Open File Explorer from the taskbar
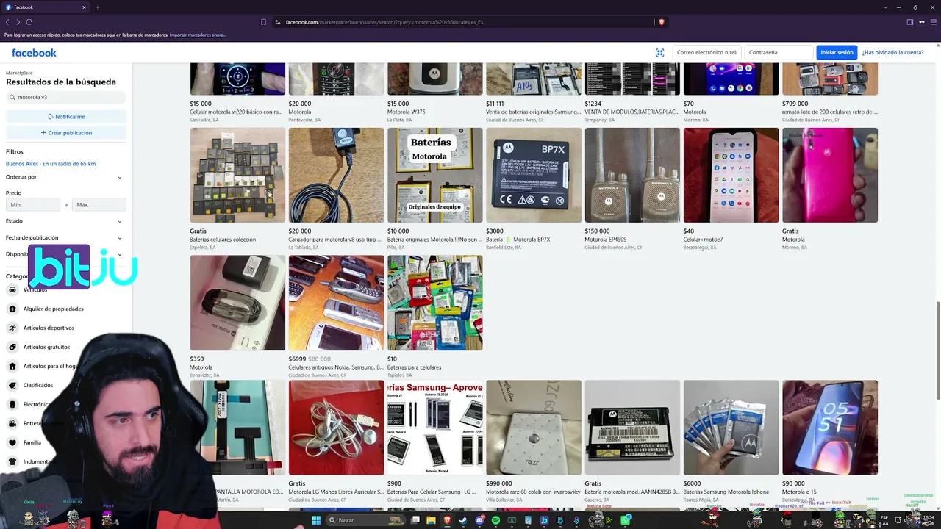The height and width of the screenshot is (529, 941). point(432,520)
